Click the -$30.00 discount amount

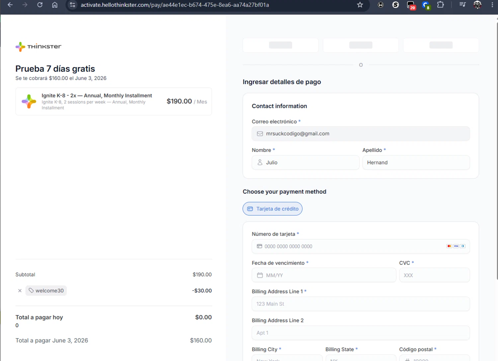tap(202, 291)
